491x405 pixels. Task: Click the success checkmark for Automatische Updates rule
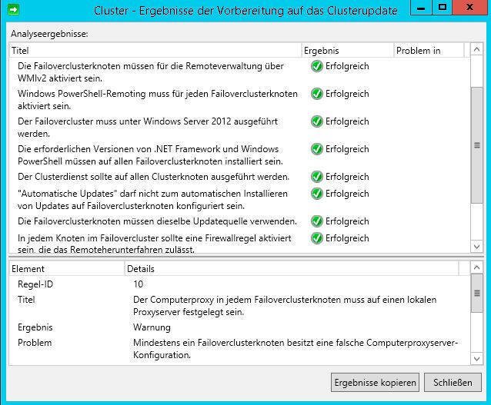pos(316,194)
